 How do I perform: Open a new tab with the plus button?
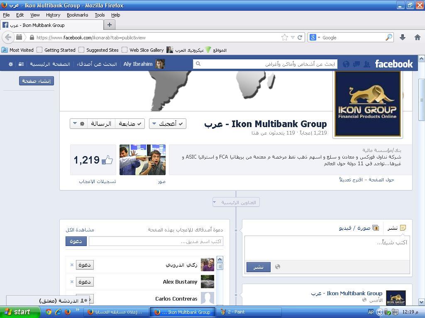coord(110,25)
